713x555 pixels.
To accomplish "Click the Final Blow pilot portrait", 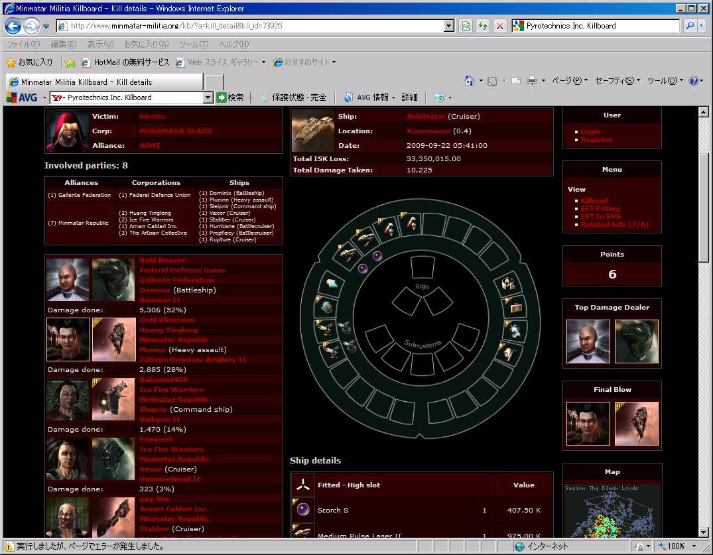I will point(588,424).
